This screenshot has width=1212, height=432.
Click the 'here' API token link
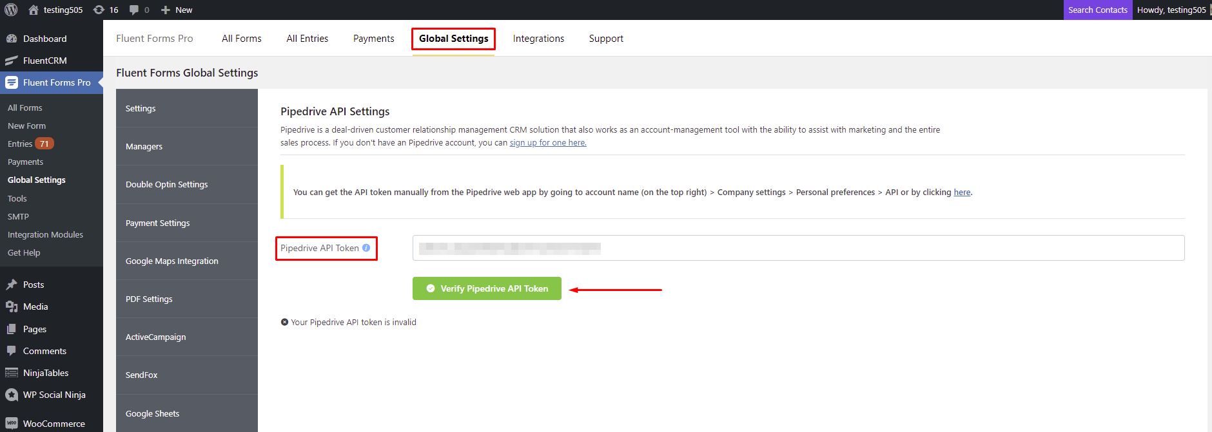(x=962, y=193)
